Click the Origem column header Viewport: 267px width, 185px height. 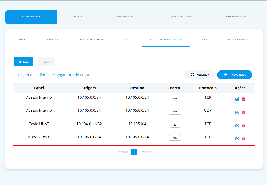pyautogui.click(x=89, y=88)
